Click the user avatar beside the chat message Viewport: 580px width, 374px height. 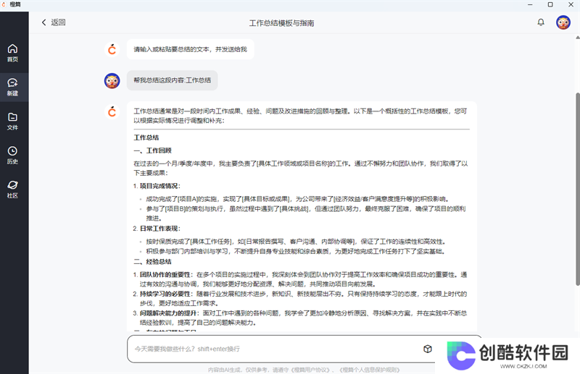(112, 80)
